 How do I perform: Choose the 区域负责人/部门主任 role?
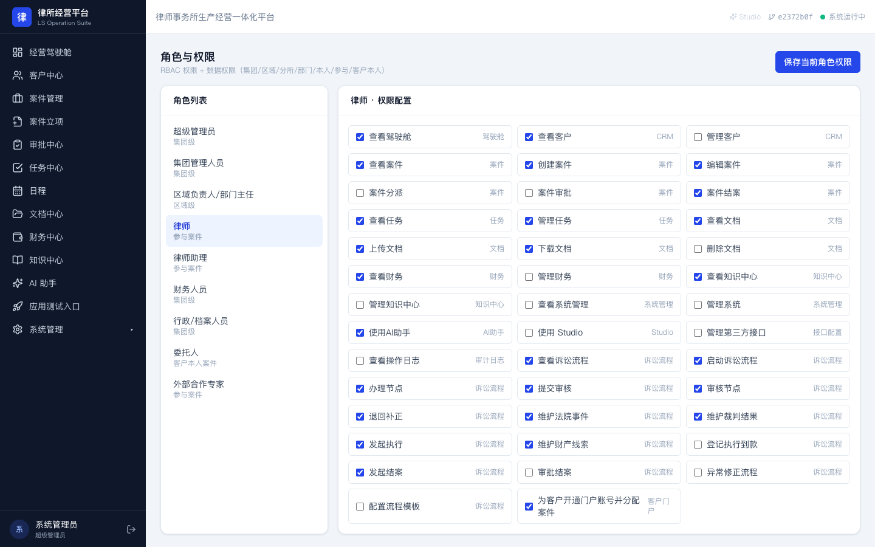click(x=244, y=199)
